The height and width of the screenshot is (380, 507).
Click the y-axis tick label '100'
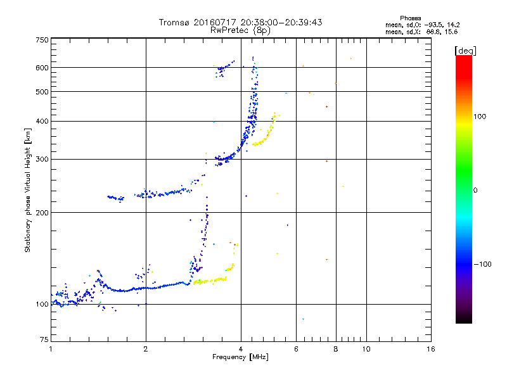coord(42,305)
